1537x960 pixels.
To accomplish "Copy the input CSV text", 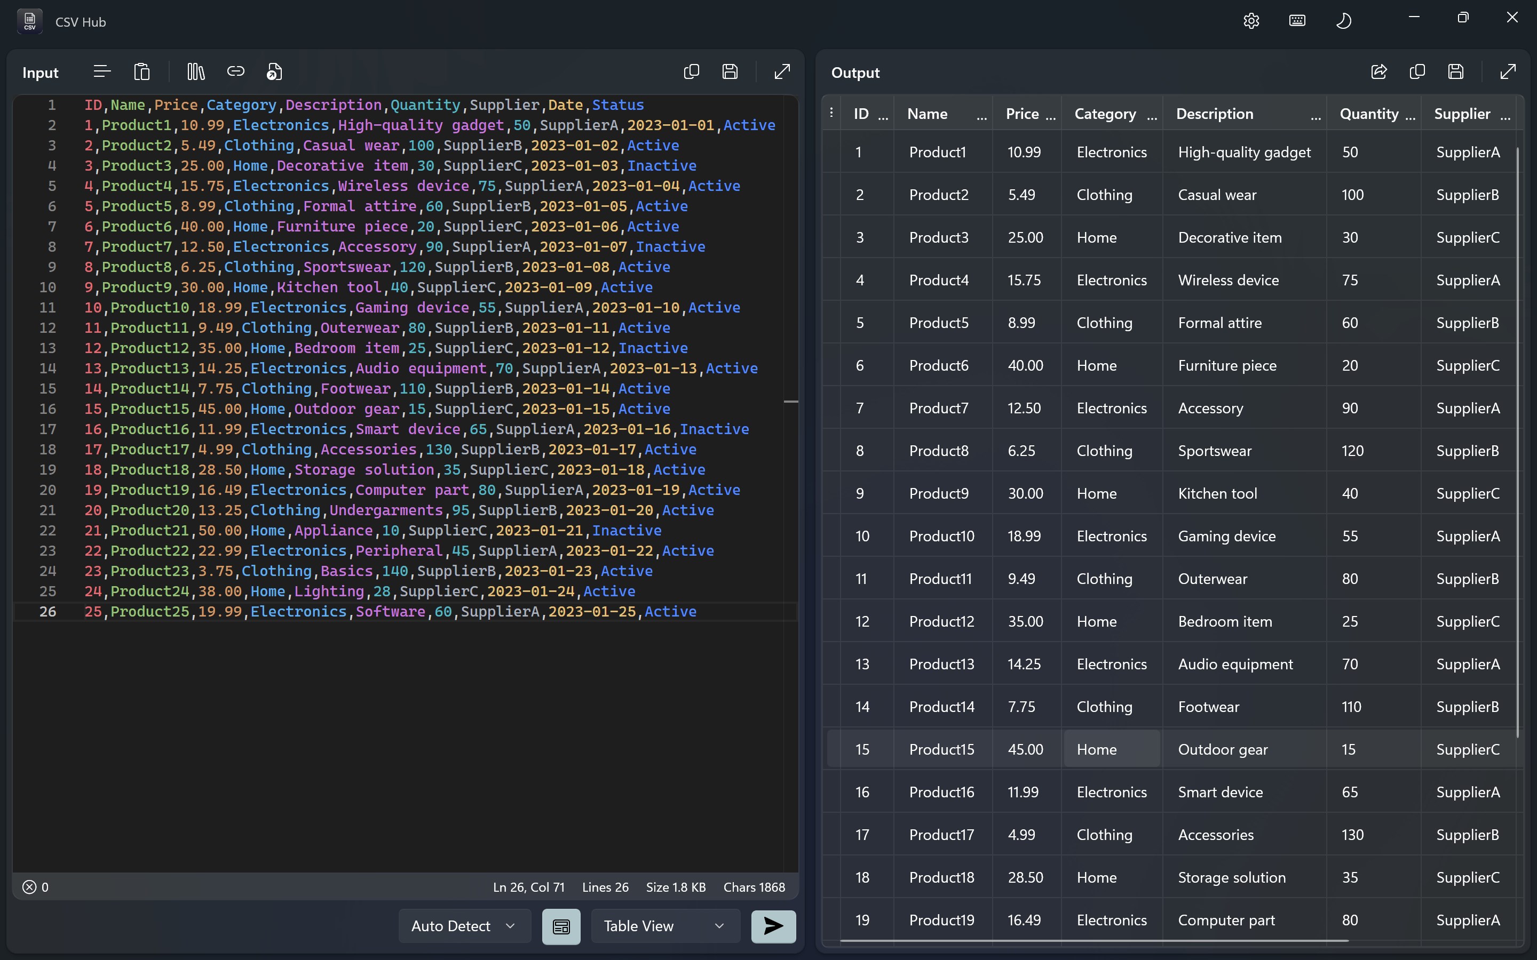I will click(x=692, y=71).
